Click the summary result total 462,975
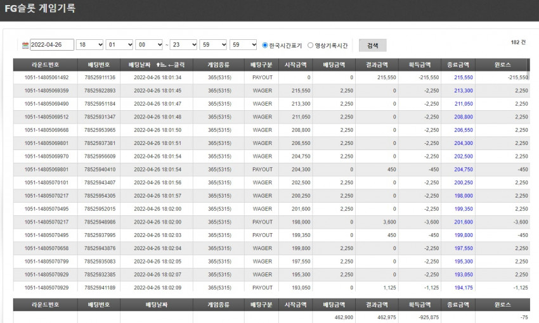 (x=387, y=317)
